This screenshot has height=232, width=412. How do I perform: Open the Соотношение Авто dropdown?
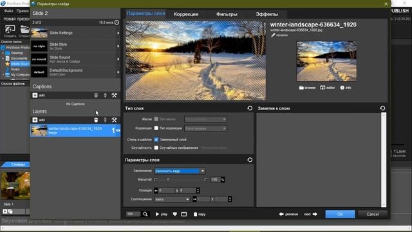point(172,199)
